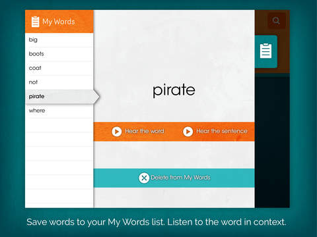This screenshot has width=317, height=237.
Task: Play the Hear the word audio icon
Action: (117, 132)
